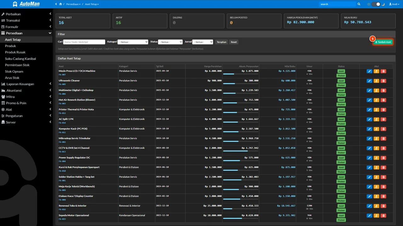Screen dimensions: 403x226
Task: Open the Jurnal filter dropdown
Action: 203,42
